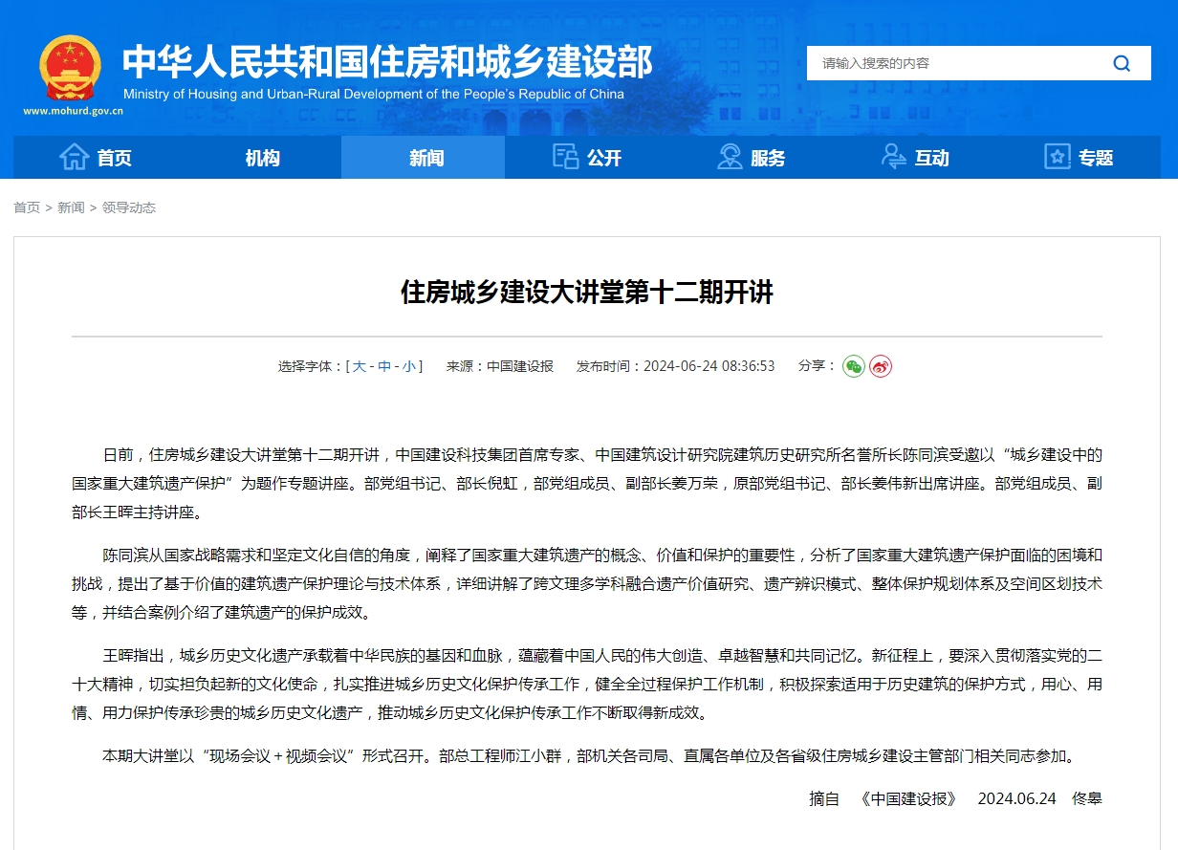The image size is (1178, 850).
Task: Click the home house icon in navigation
Action: point(74,157)
